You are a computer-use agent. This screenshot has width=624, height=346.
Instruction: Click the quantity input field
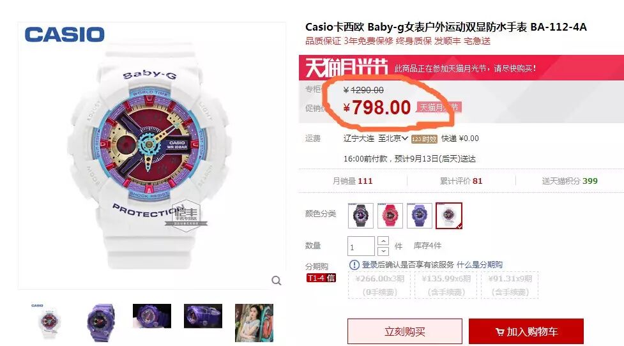click(x=361, y=246)
